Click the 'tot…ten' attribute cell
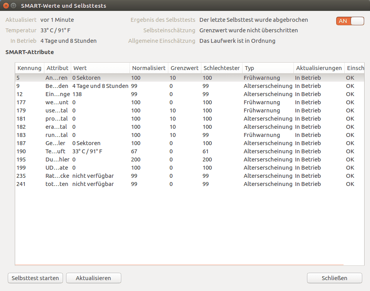This screenshot has width=370, height=291. (57, 184)
